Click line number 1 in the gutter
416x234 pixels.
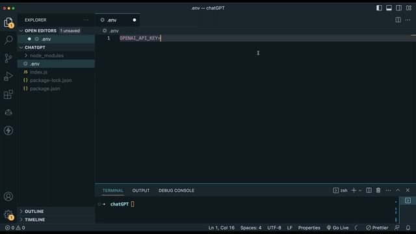click(109, 38)
